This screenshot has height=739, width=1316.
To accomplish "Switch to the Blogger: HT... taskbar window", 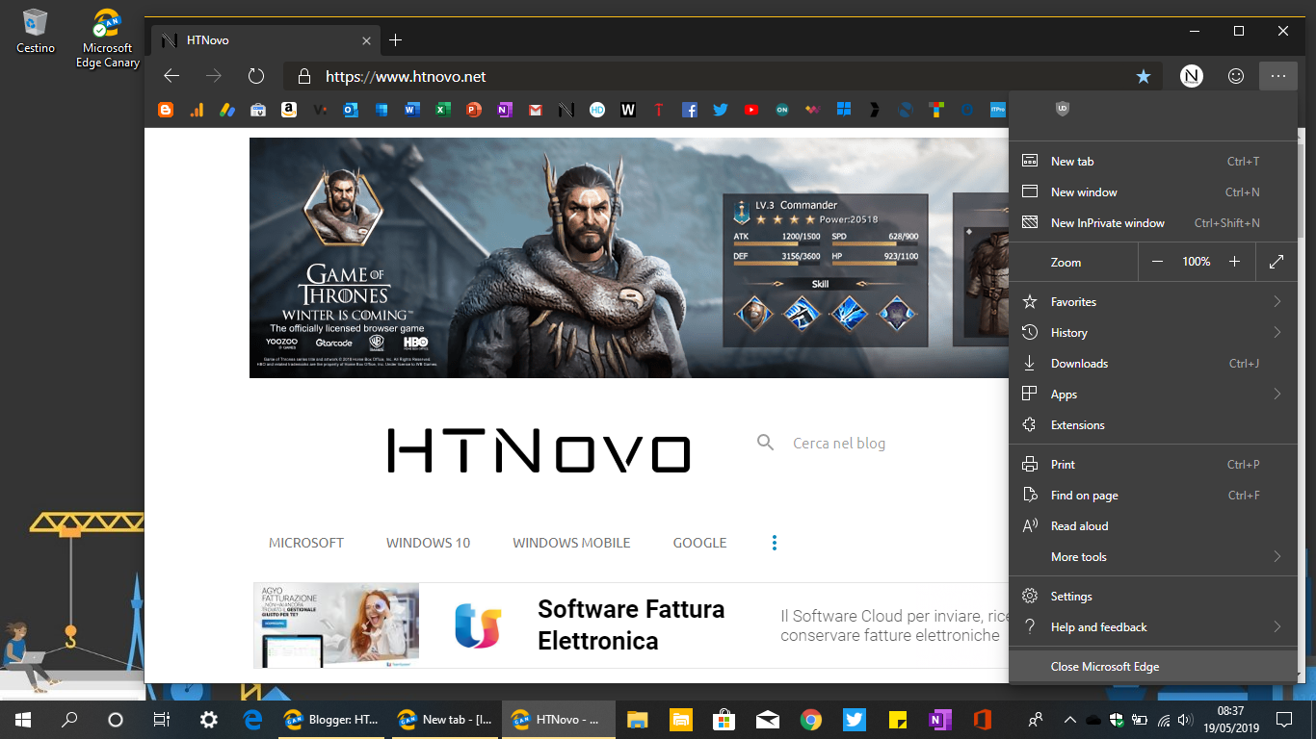I will coord(330,719).
